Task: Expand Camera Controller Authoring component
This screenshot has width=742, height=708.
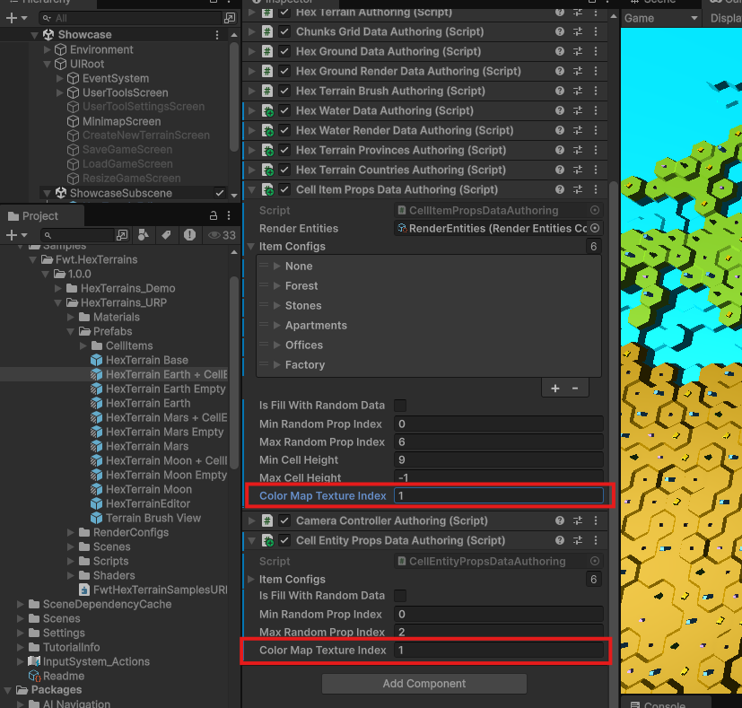Action: (x=251, y=520)
